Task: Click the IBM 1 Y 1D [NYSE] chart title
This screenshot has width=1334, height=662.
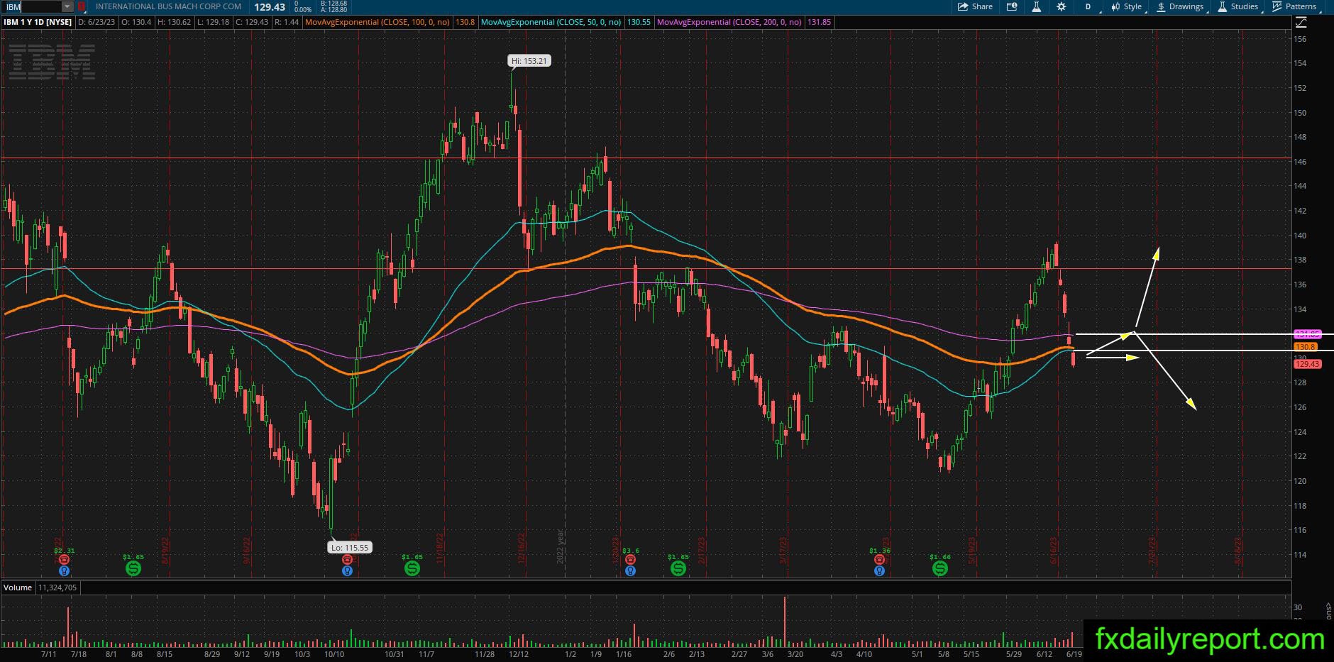Action: pyautogui.click(x=38, y=22)
